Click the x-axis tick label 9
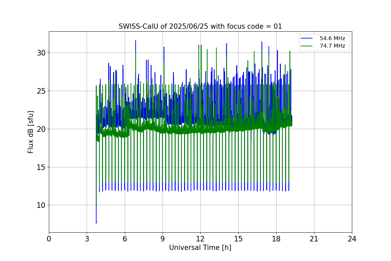Image resolution: width=391 pixels, height=261 pixels. [163, 239]
